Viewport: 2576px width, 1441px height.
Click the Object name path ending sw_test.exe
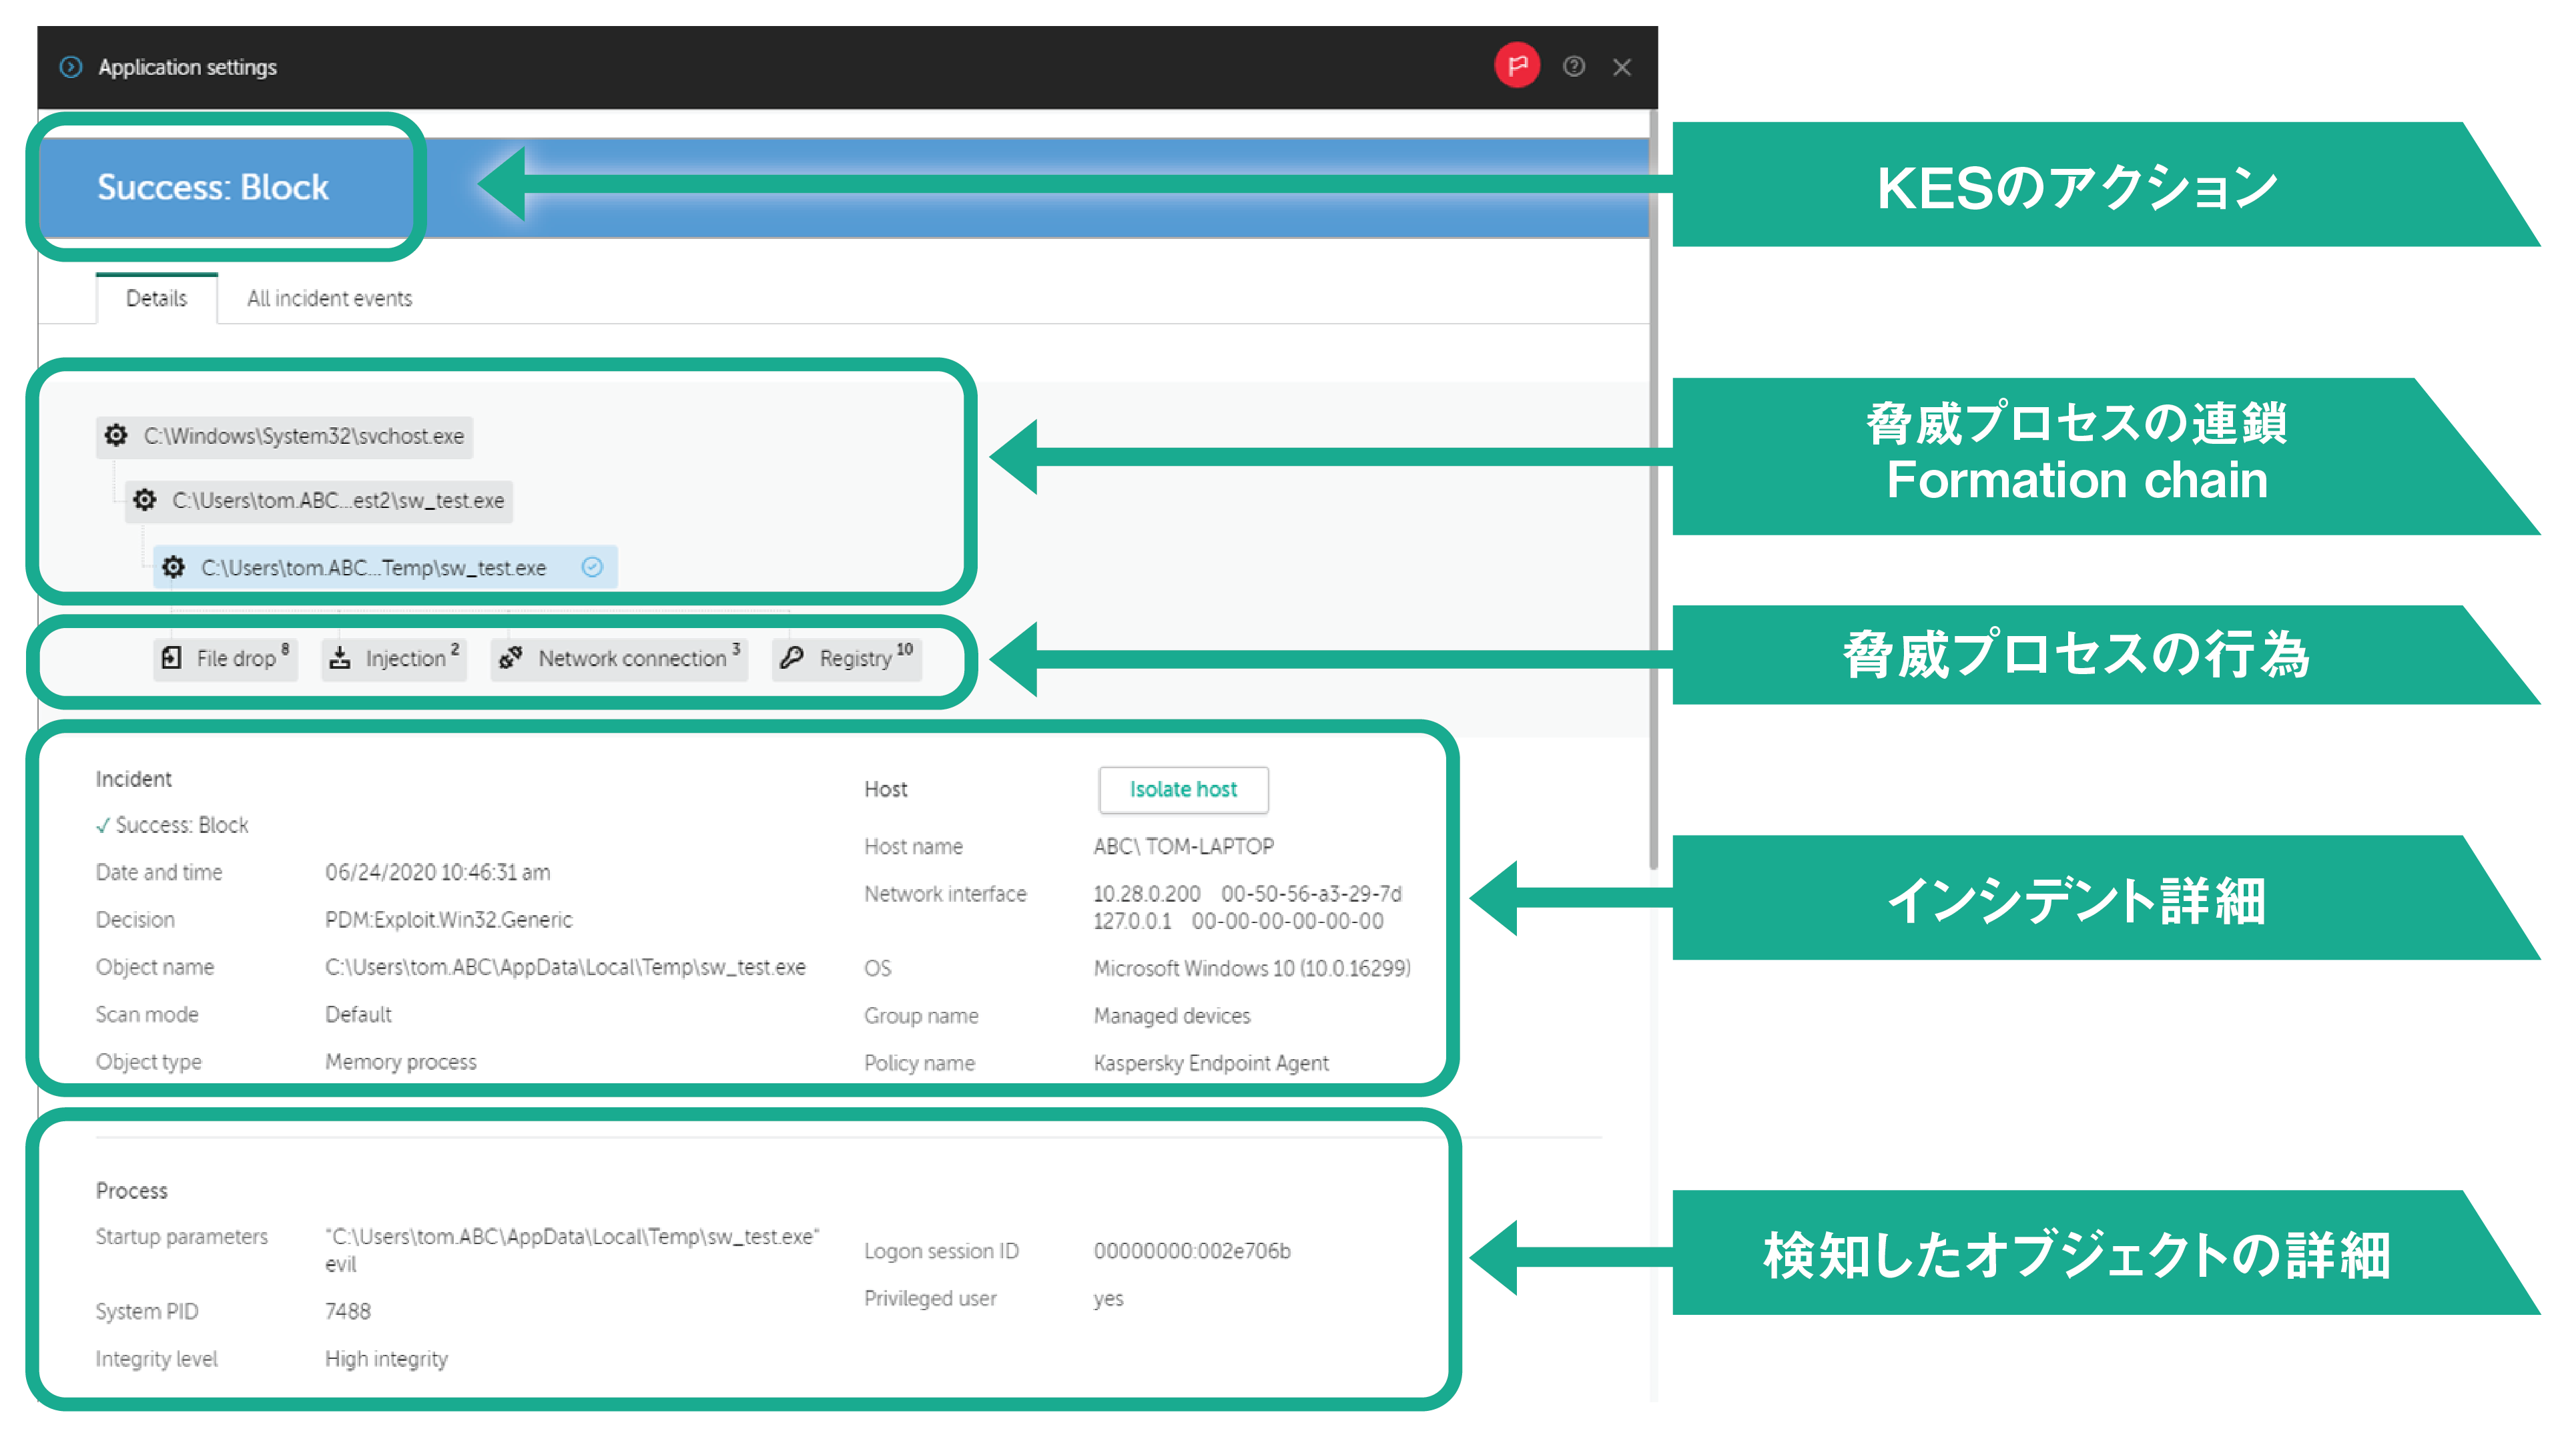pos(565,967)
